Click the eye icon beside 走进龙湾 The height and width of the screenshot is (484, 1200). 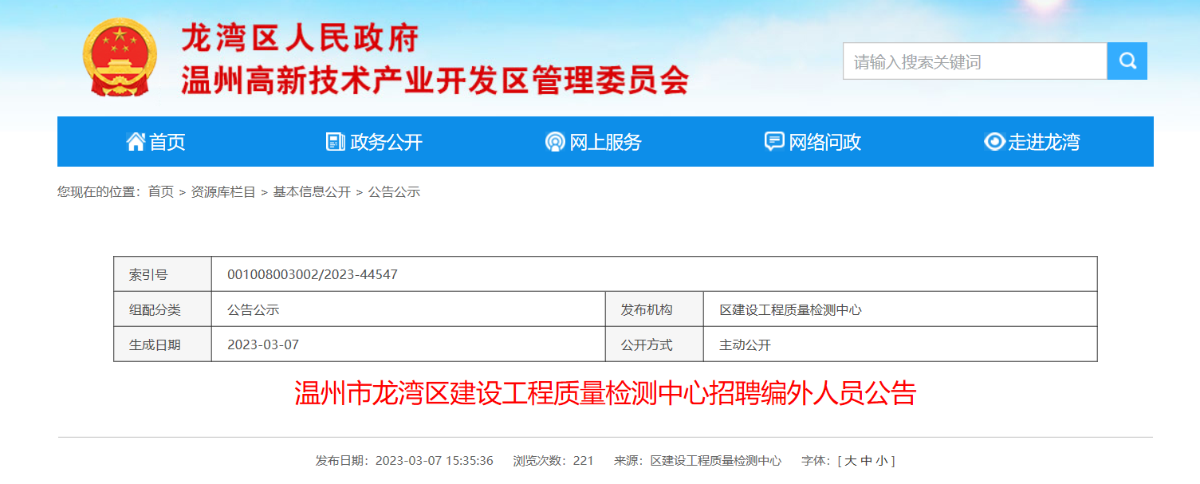click(994, 141)
